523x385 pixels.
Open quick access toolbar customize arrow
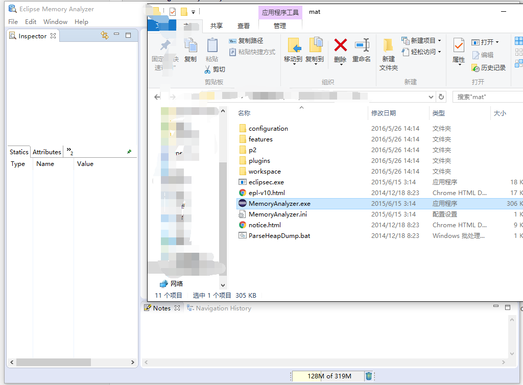click(193, 12)
